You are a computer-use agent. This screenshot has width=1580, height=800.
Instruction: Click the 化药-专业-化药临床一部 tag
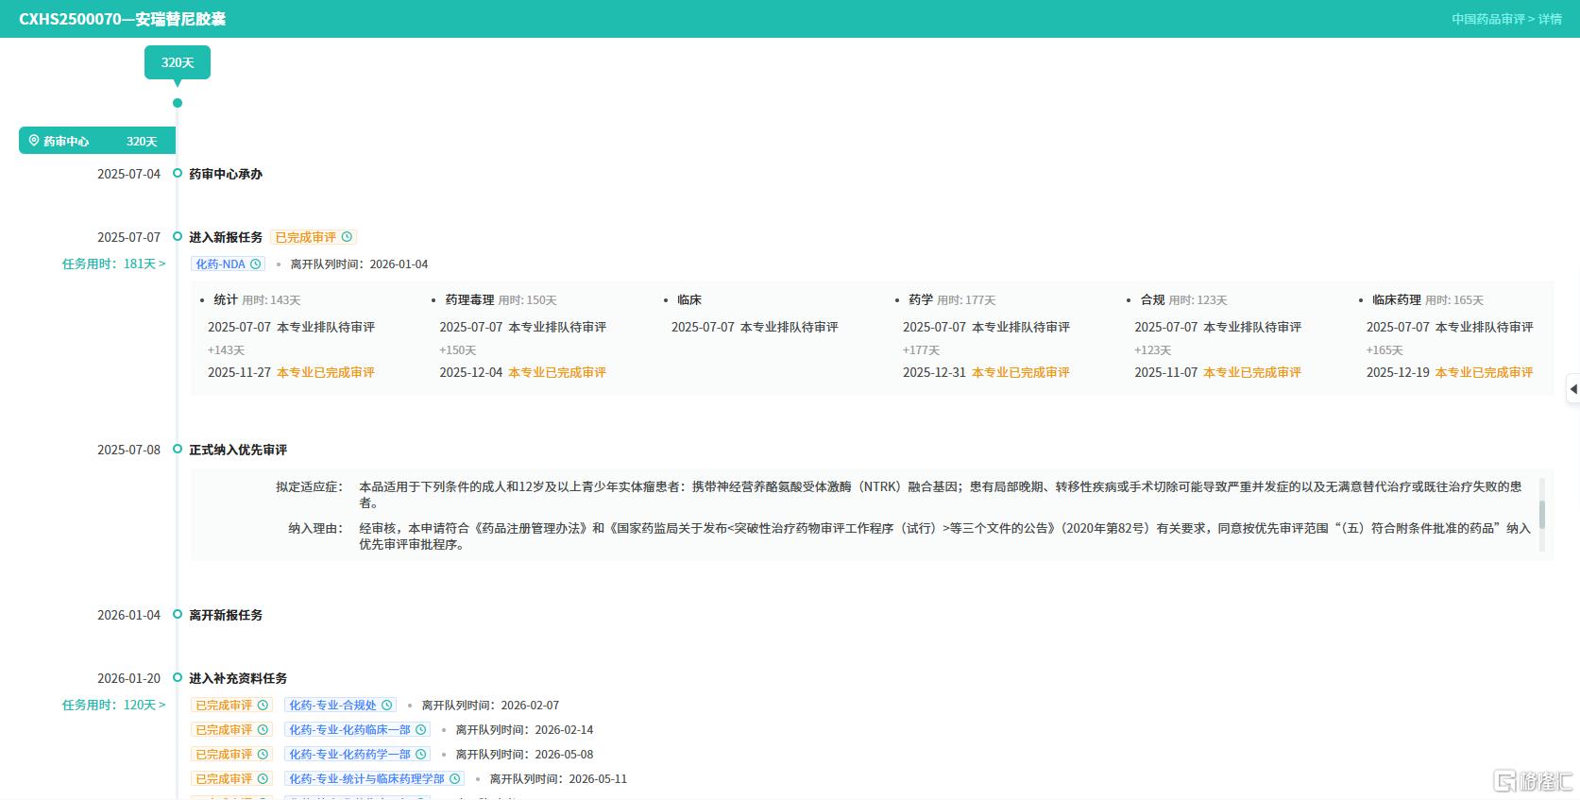[x=357, y=730]
